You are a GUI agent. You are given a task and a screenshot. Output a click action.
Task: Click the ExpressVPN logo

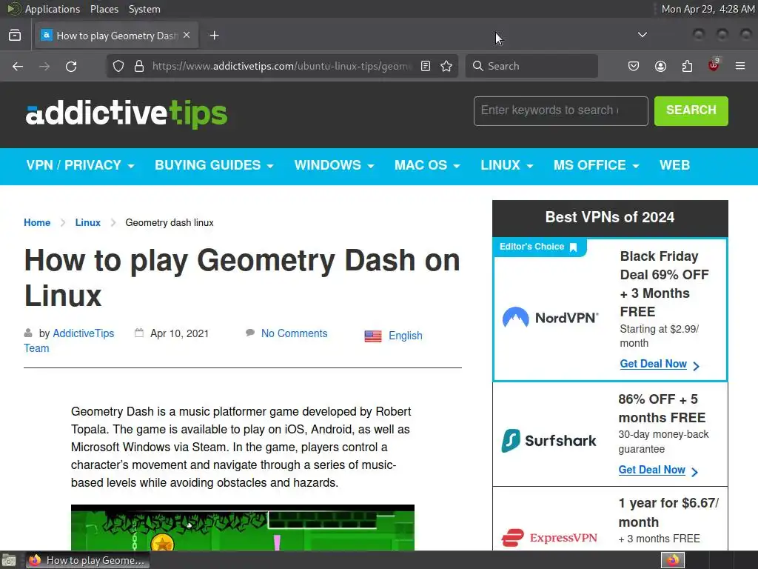coord(549,538)
